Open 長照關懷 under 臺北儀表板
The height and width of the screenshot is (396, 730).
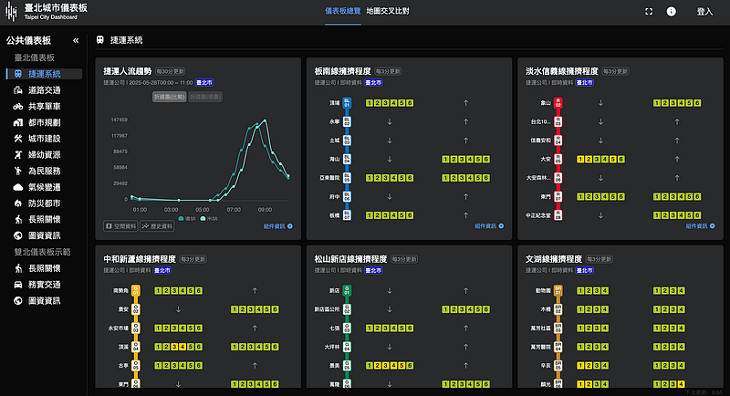45,219
